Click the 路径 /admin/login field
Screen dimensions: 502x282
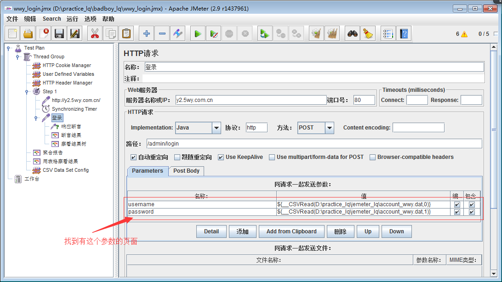click(314, 144)
